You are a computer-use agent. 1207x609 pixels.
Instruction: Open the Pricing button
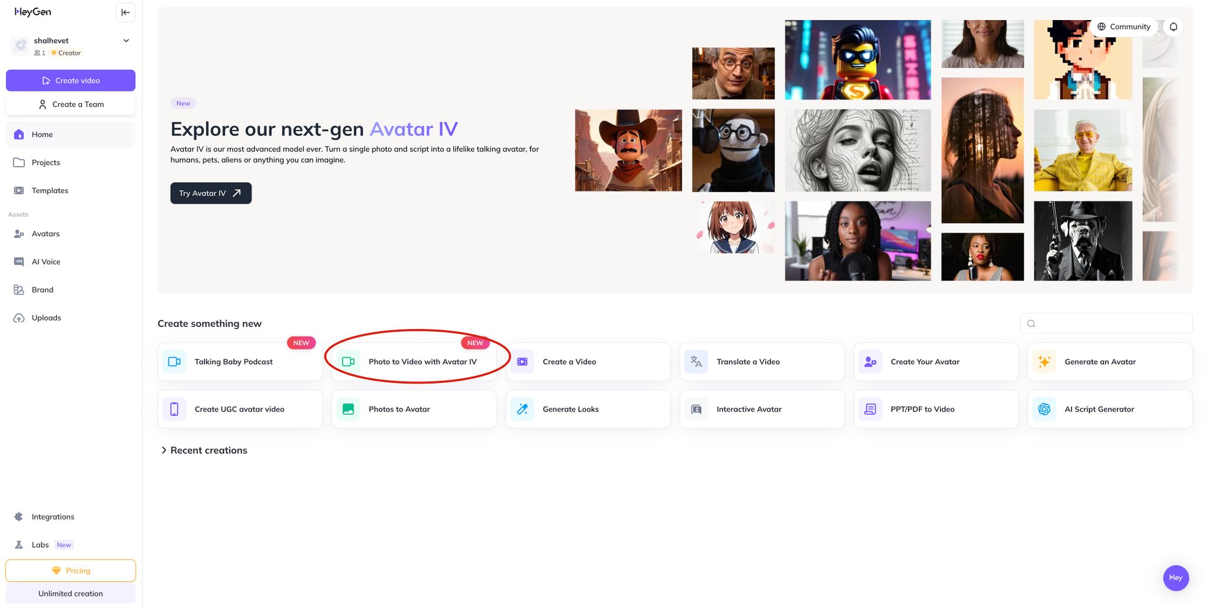point(71,571)
